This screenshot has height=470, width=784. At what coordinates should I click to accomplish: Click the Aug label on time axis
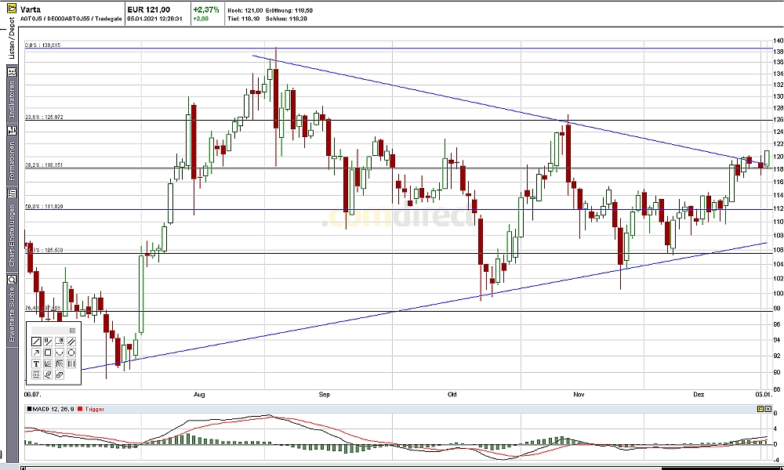pos(198,395)
